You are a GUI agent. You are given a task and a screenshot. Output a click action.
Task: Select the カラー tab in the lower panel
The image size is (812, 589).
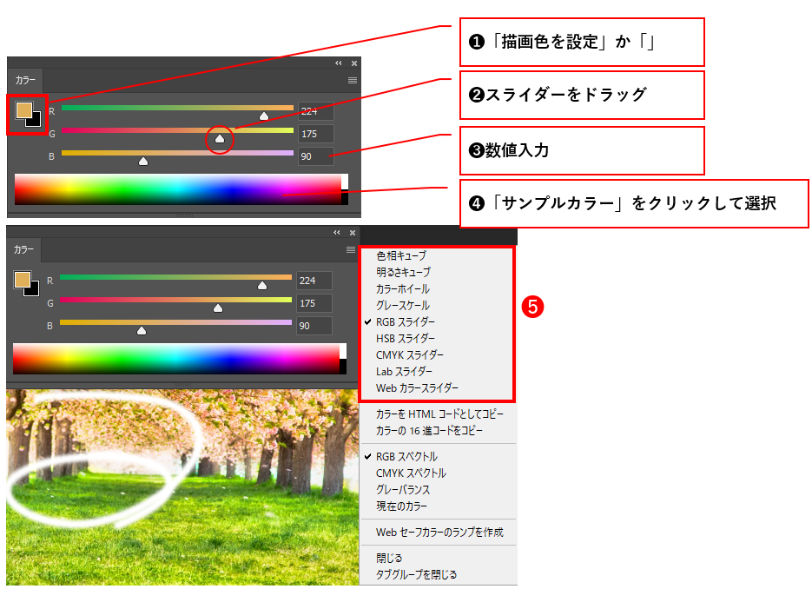(x=24, y=249)
